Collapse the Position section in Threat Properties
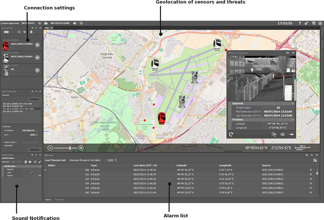Image resolution: width=324 pixels, height=220 pixels. pos(292,119)
